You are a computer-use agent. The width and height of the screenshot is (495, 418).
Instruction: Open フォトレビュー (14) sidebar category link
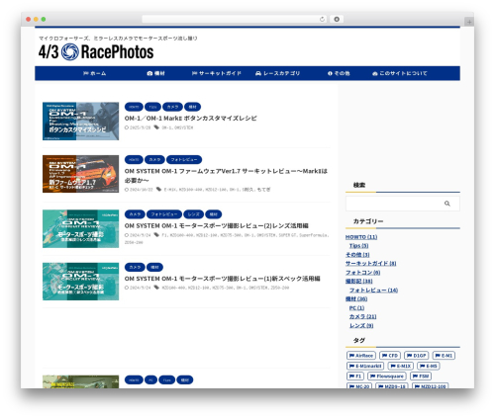373,291
